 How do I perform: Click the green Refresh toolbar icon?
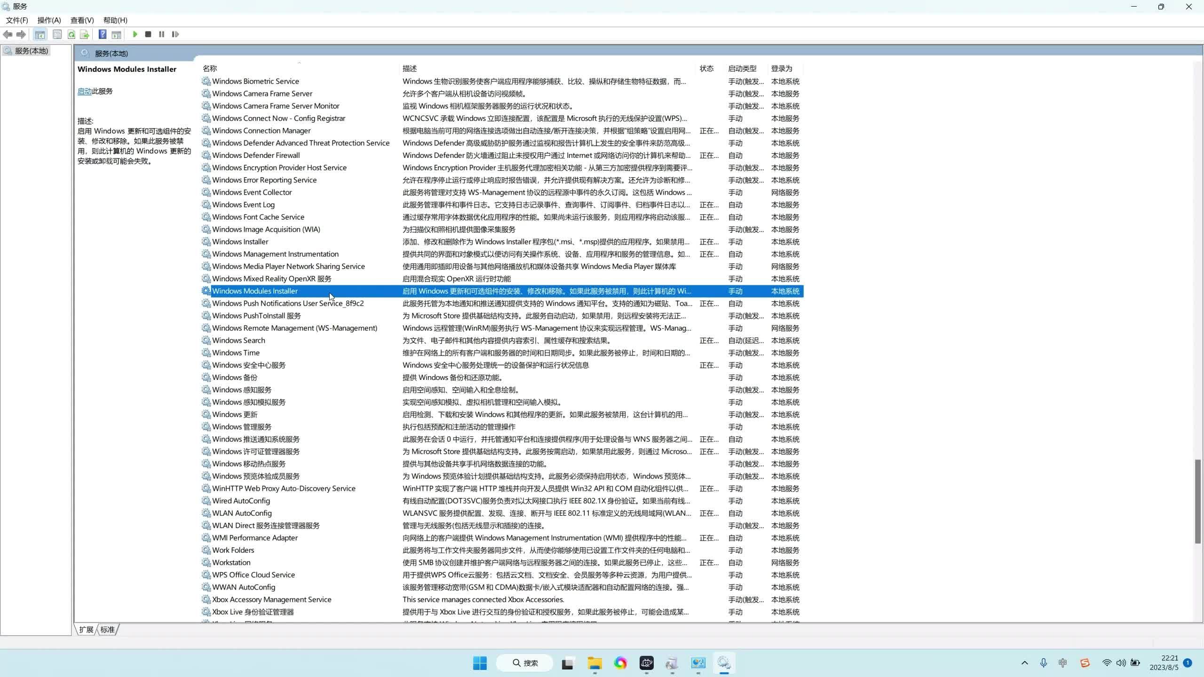71,34
